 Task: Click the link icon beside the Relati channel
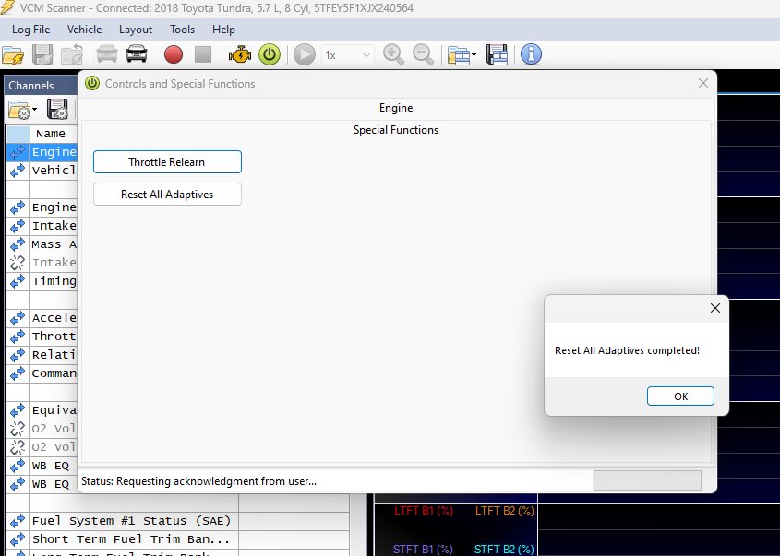[18, 355]
